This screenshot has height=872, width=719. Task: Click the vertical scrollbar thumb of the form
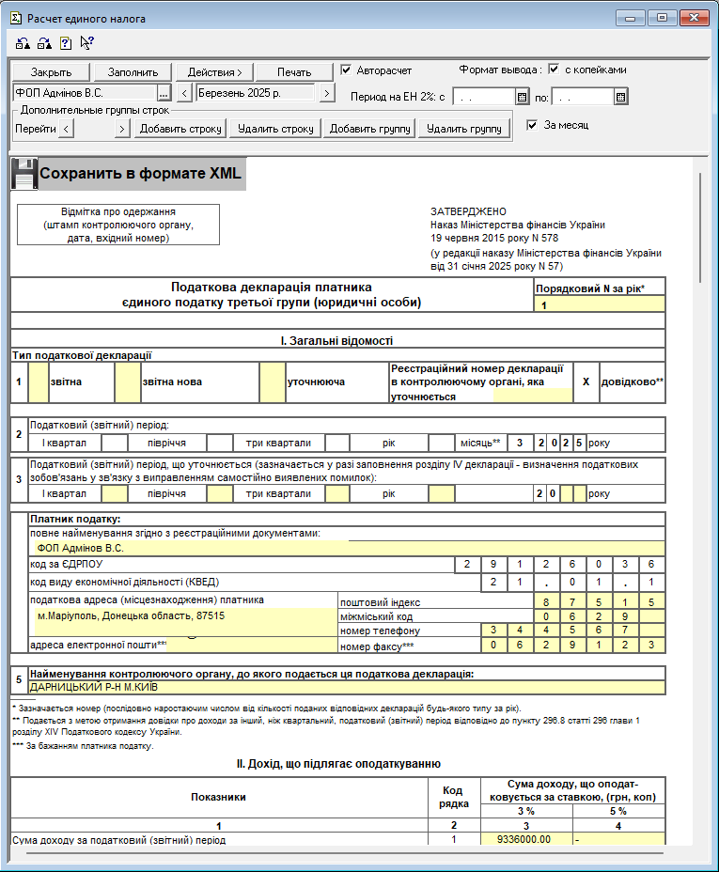tap(700, 228)
